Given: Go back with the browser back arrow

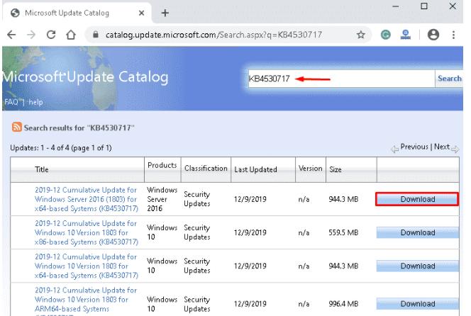Looking at the screenshot, I should click(x=11, y=35).
